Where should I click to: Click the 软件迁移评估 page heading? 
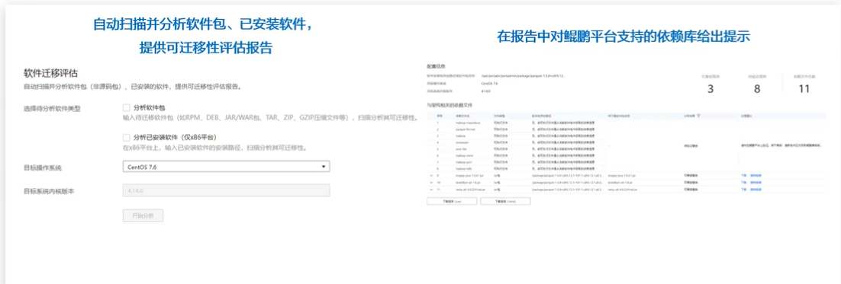point(51,73)
